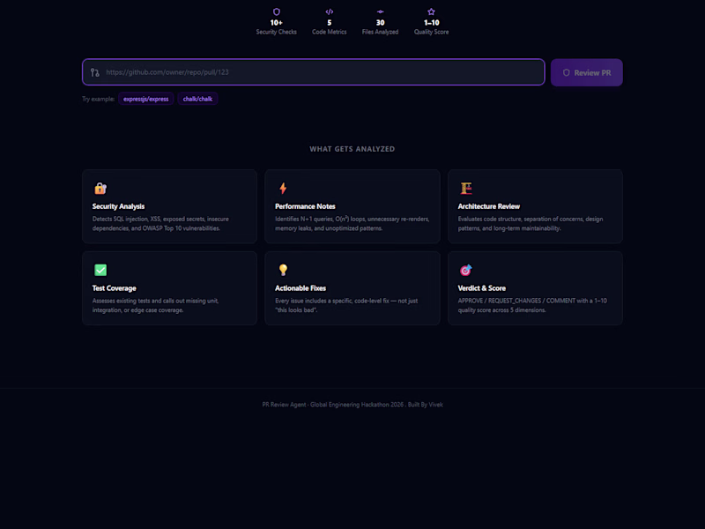The height and width of the screenshot is (529, 705).
Task: Click the refresh icon inside Review PR button
Action: [x=565, y=72]
